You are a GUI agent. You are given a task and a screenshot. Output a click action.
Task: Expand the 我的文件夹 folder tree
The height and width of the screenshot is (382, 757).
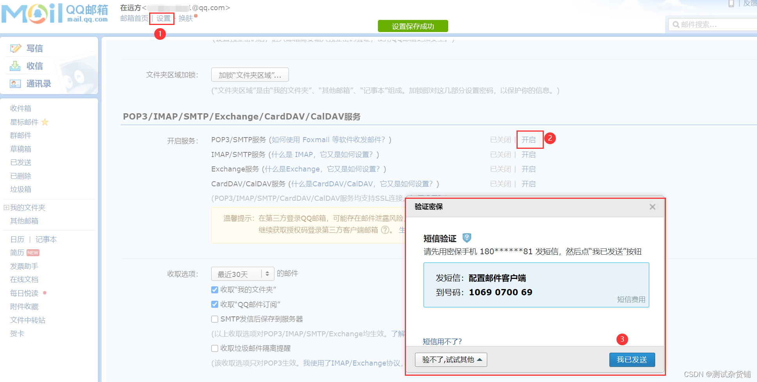[x=6, y=207]
